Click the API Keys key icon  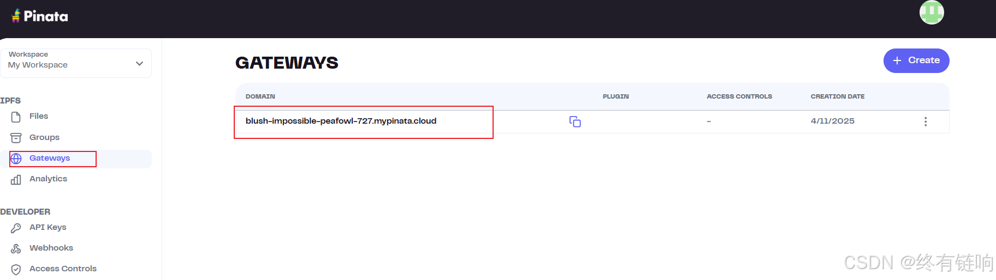[x=16, y=228]
